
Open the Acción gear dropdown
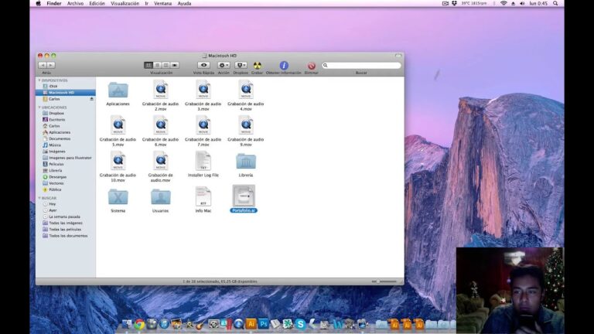tap(224, 65)
